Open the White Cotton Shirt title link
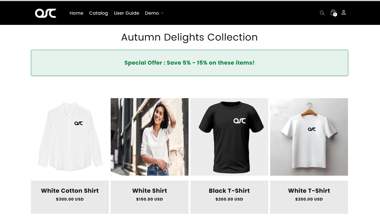Image resolution: width=380 pixels, height=223 pixels. point(70,191)
